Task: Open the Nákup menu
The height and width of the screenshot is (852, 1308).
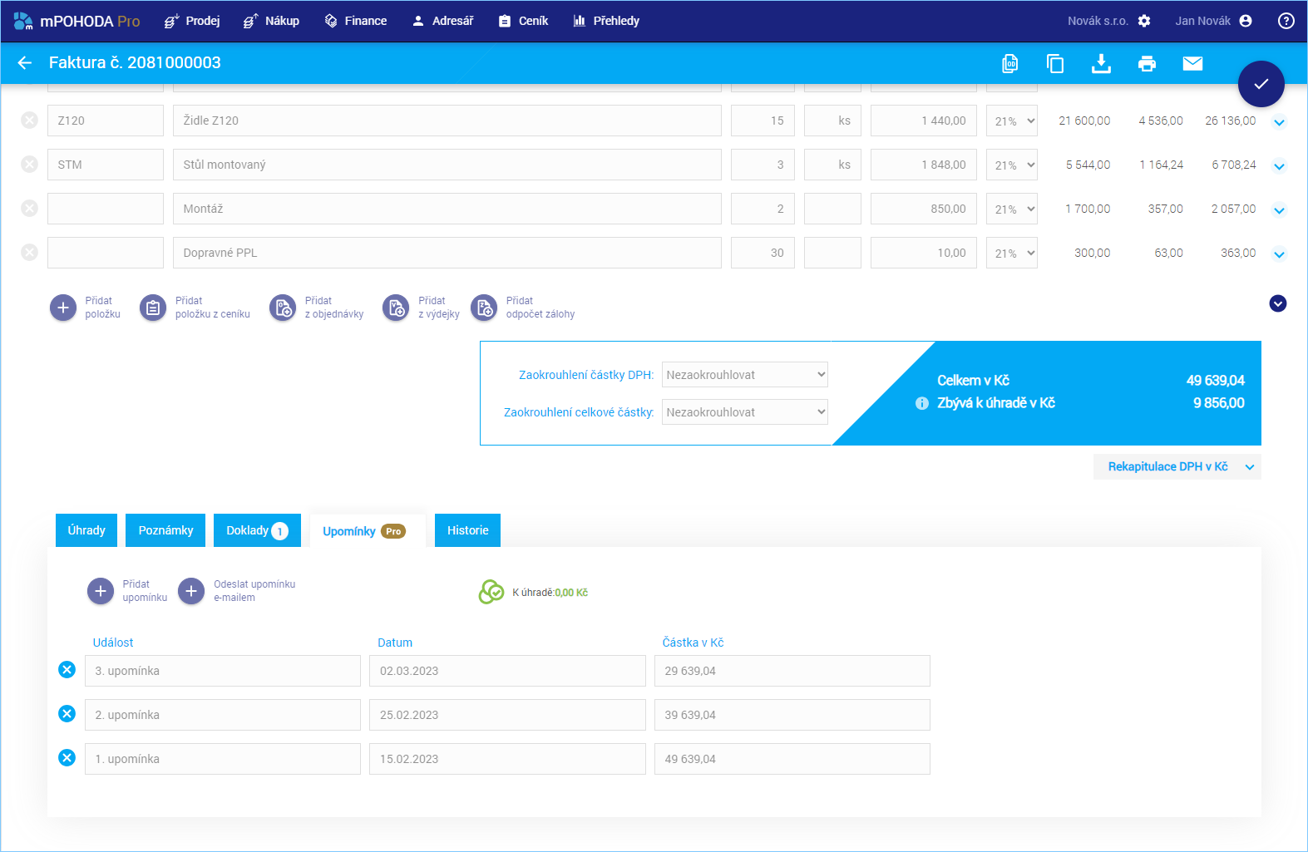Action: 271,21
